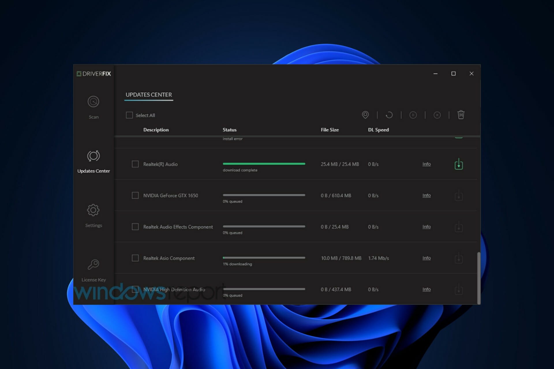Click install icon for NVIDIA High Definition Audio

click(x=459, y=289)
